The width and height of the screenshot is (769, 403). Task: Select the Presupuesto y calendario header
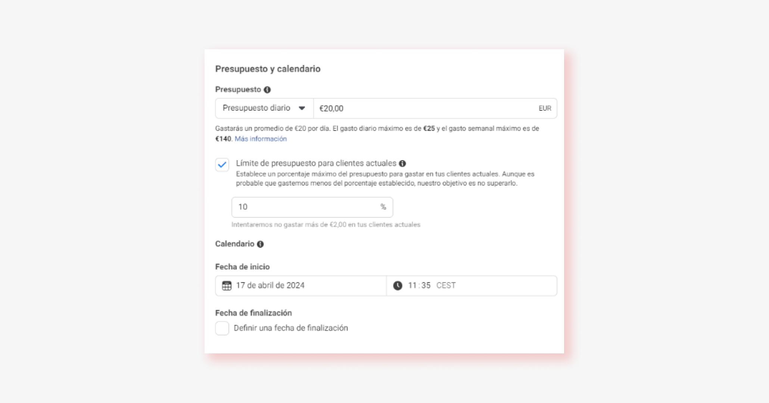[267, 69]
